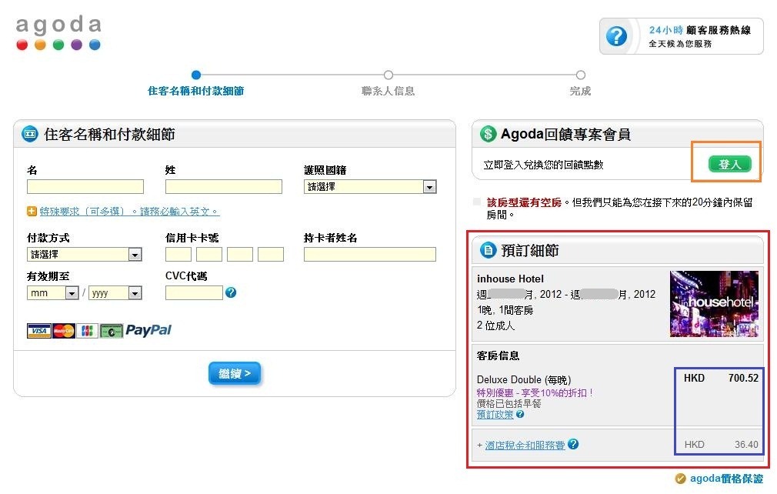Click the agoda price guarantee checkmark icon
777x494 pixels.
click(680, 479)
